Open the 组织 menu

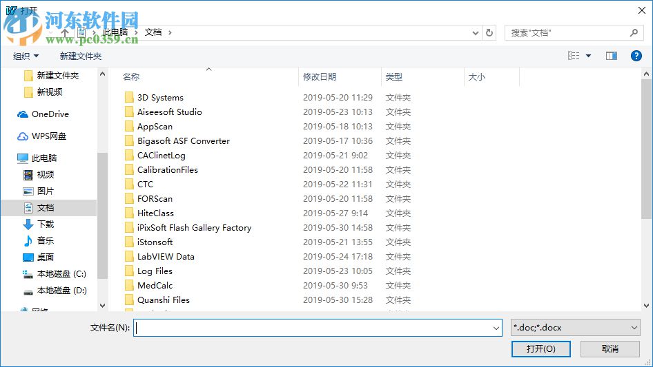[x=26, y=56]
